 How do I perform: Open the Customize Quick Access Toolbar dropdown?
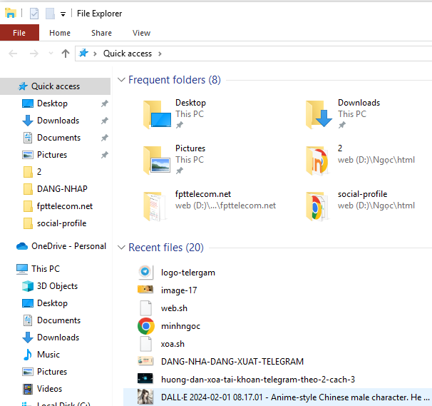[63, 14]
